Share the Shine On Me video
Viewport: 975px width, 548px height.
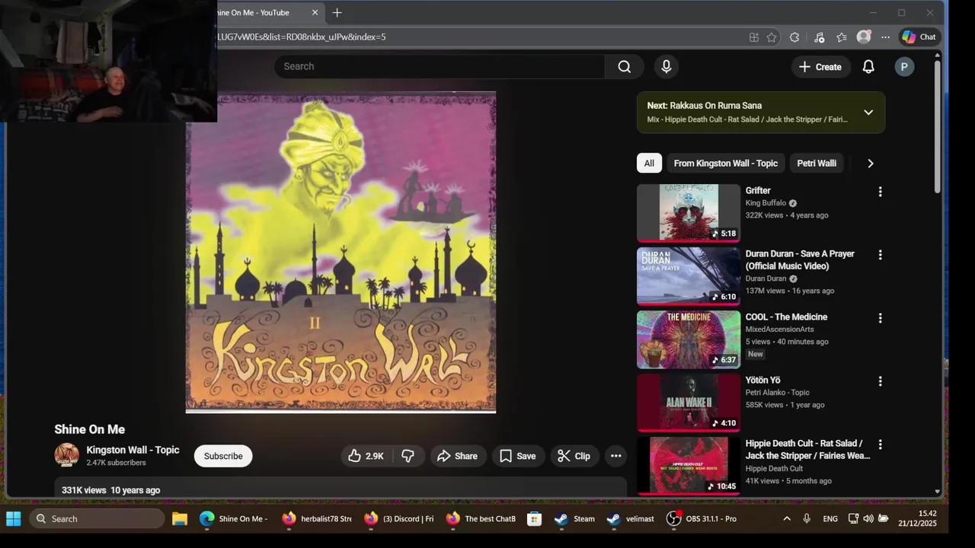[457, 456]
